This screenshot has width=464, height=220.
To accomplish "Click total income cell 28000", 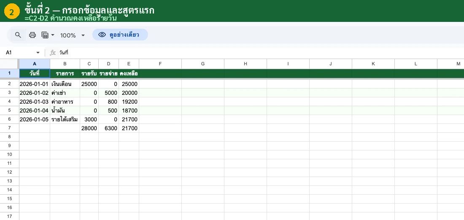I will [x=89, y=128].
